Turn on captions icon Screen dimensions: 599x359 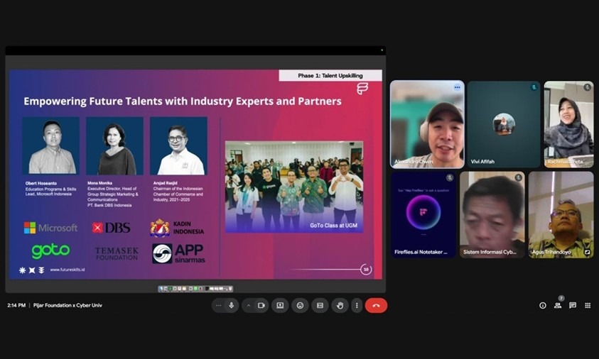(320, 305)
